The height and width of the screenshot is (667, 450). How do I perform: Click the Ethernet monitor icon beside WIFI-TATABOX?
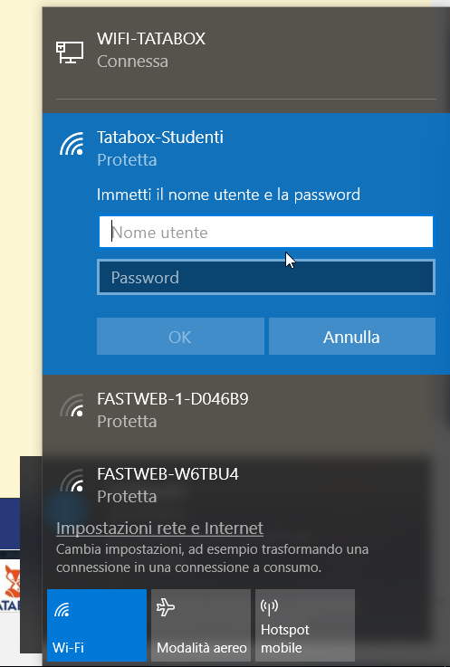point(70,52)
